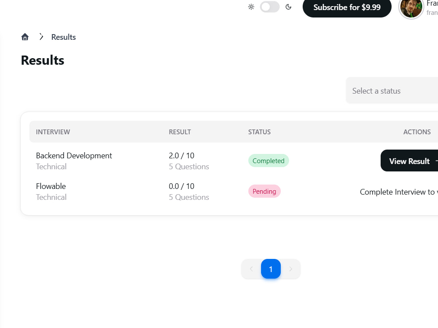
Task: Click the STATUS column header
Action: point(259,132)
